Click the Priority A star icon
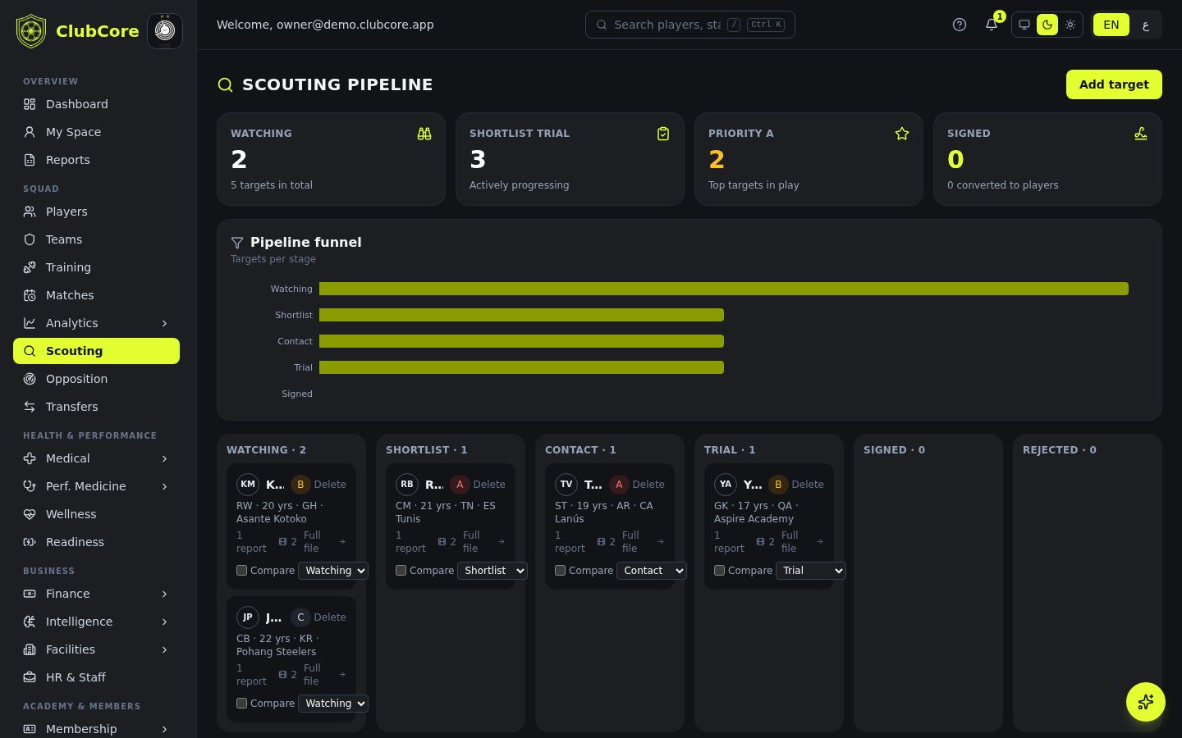The height and width of the screenshot is (738, 1182). click(x=902, y=134)
